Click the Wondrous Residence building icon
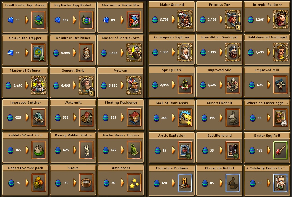 [x=86, y=53]
